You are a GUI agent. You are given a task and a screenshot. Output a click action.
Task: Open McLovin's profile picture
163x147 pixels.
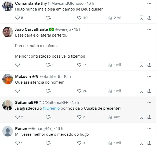8,79
